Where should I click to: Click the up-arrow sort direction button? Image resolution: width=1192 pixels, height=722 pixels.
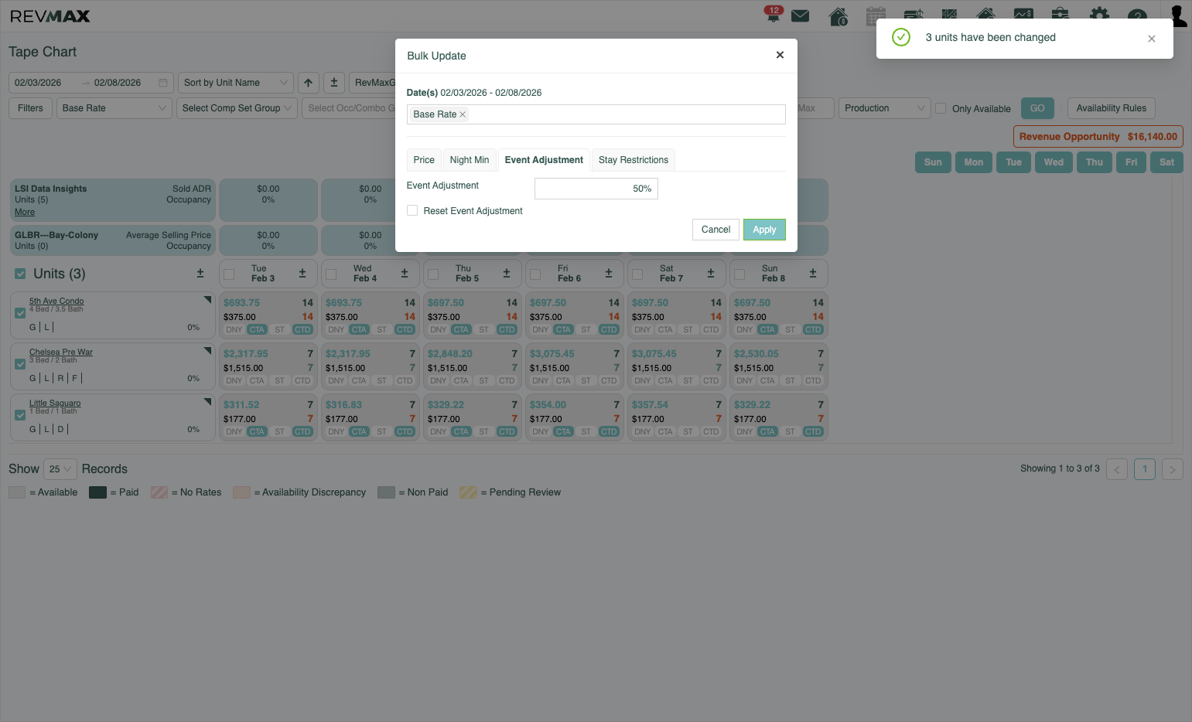click(308, 83)
